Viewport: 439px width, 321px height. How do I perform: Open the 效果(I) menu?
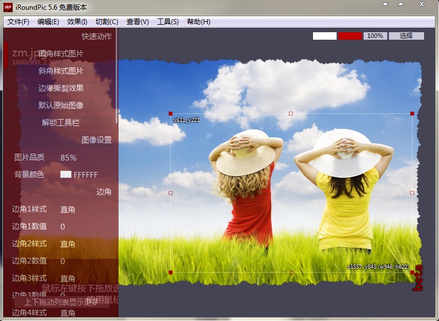77,22
